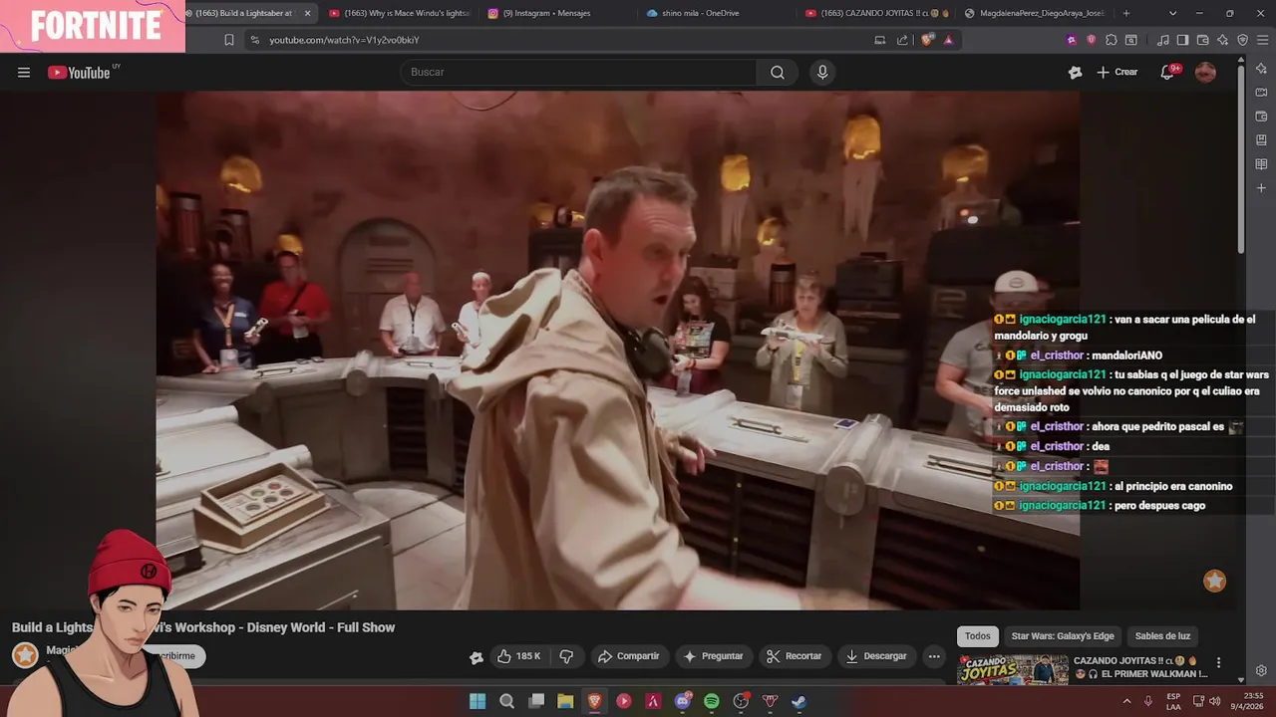Open Brave Rewards triangle icon
The image size is (1276, 717).
pos(948,40)
